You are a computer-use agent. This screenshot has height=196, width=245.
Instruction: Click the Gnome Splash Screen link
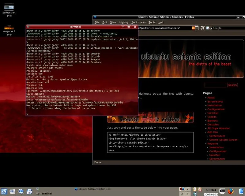[x=223, y=140]
